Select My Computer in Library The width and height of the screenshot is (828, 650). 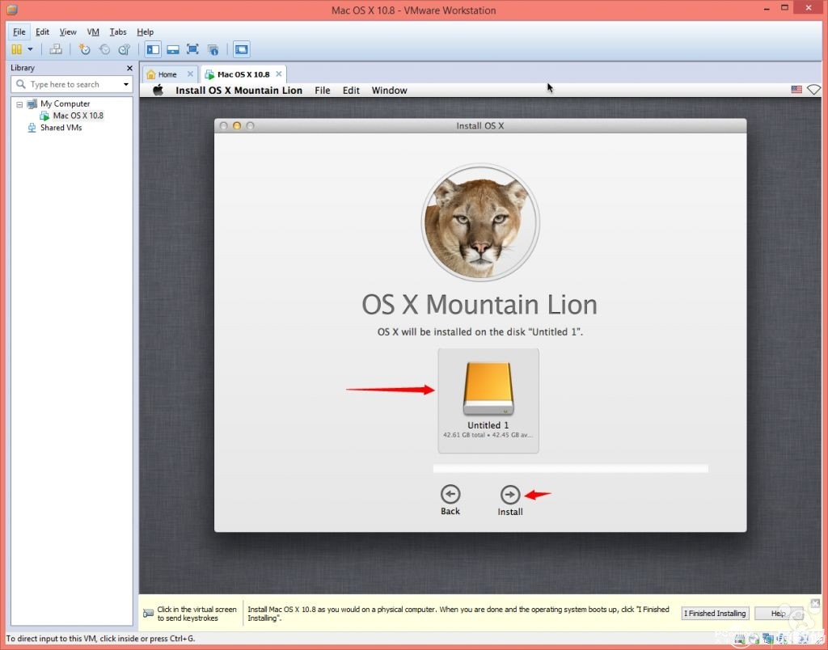click(x=65, y=103)
